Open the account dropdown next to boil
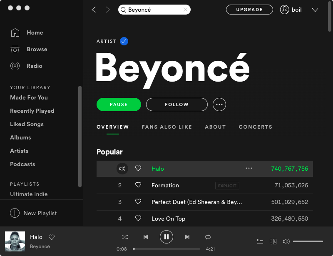The height and width of the screenshot is (256, 333). 315,10
